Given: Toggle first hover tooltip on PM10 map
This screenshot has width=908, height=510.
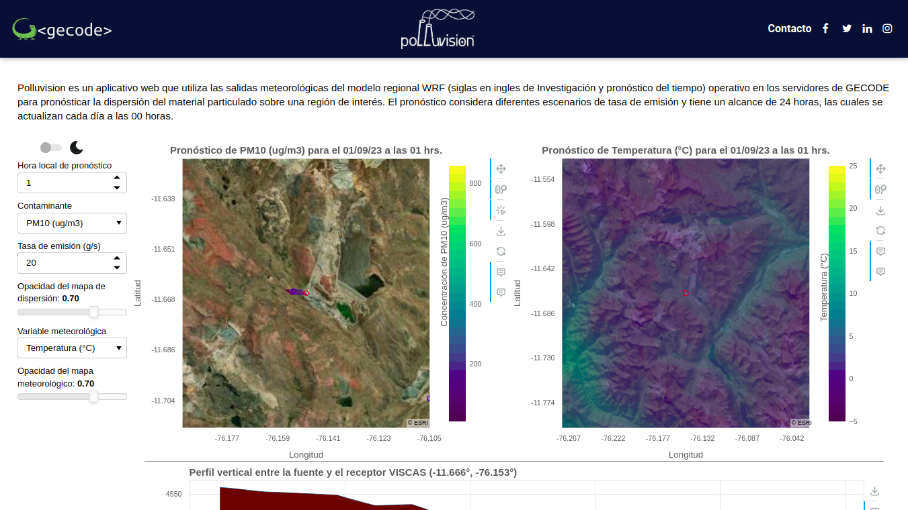Looking at the screenshot, I should pyautogui.click(x=501, y=272).
